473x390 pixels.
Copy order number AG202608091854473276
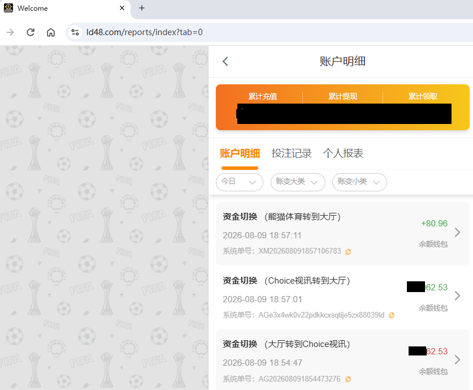tap(348, 379)
